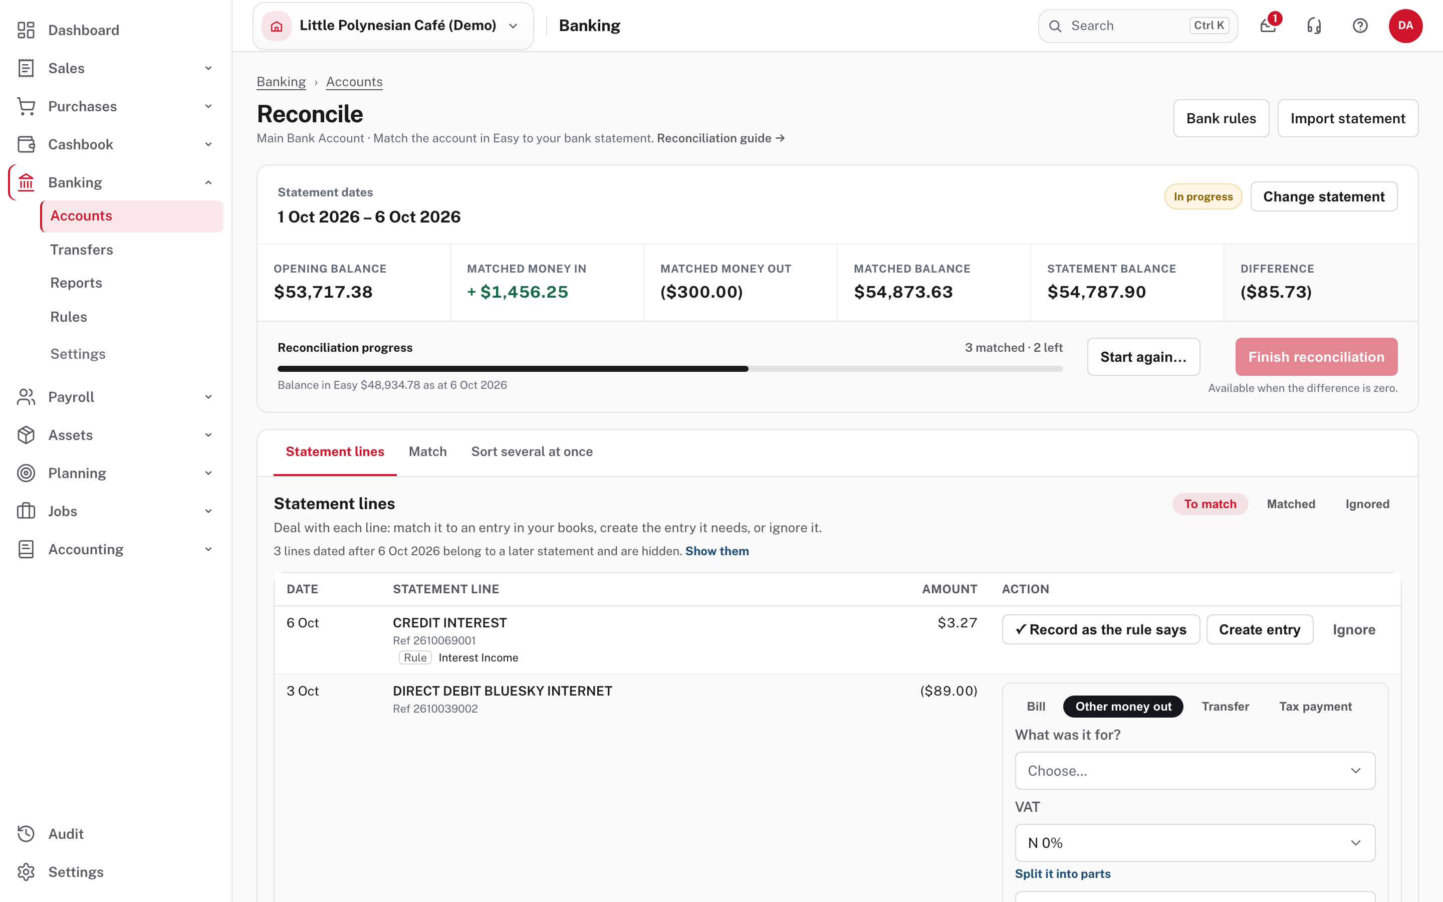Select the Matched filter pill

pos(1291,504)
